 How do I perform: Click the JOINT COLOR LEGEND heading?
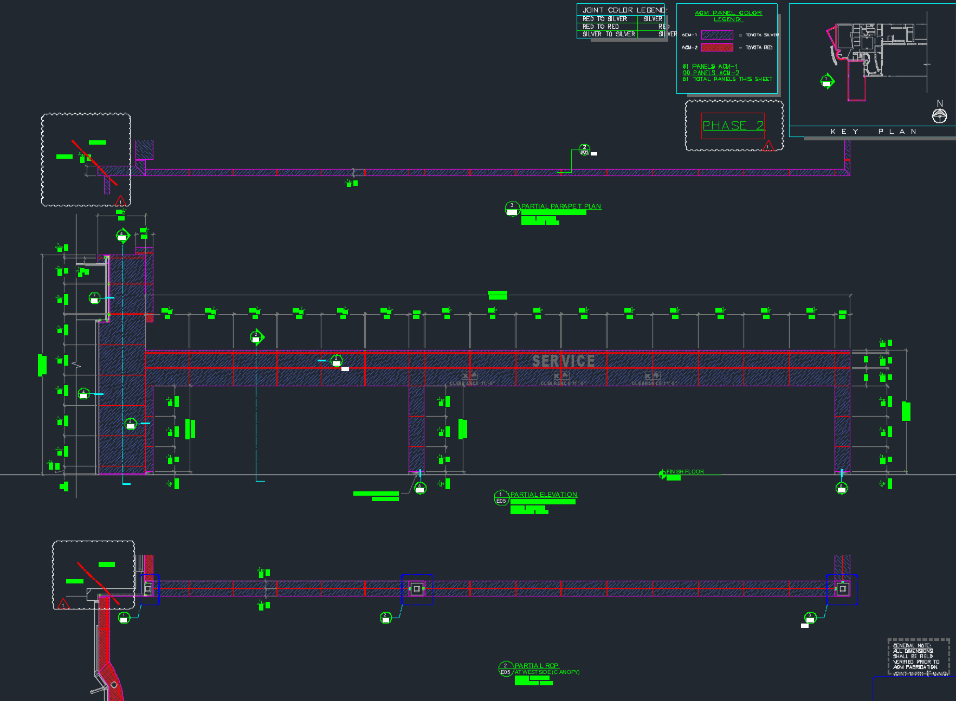tap(624, 10)
